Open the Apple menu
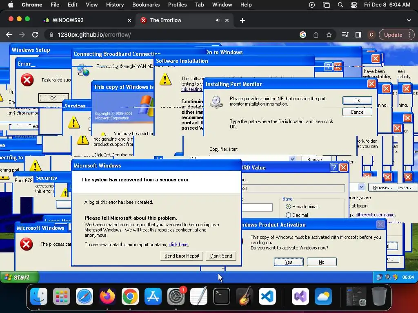The width and height of the screenshot is (418, 313). pyautogui.click(x=11, y=5)
